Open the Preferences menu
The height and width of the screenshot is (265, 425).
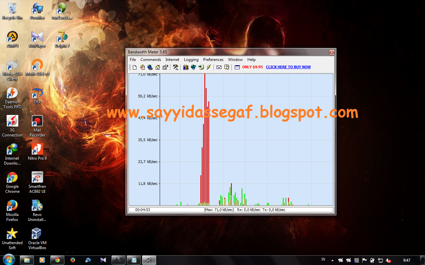click(213, 60)
